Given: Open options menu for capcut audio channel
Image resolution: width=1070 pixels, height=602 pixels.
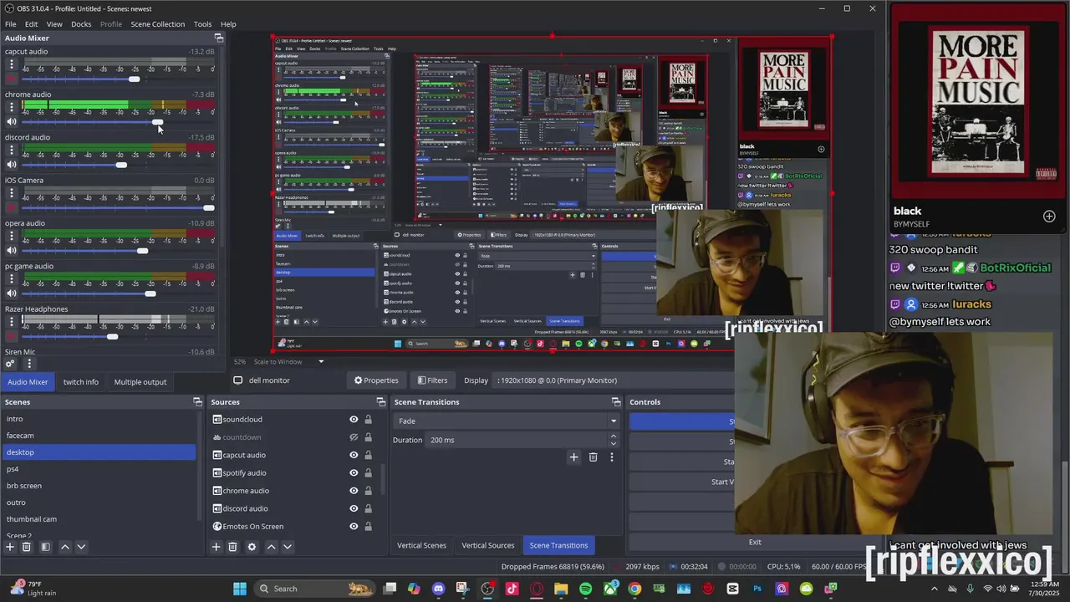Looking at the screenshot, I should click(x=12, y=64).
